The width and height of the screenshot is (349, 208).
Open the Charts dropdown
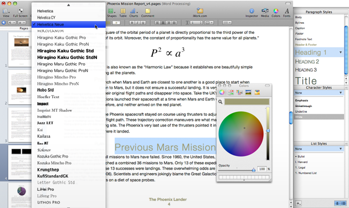(x=134, y=13)
